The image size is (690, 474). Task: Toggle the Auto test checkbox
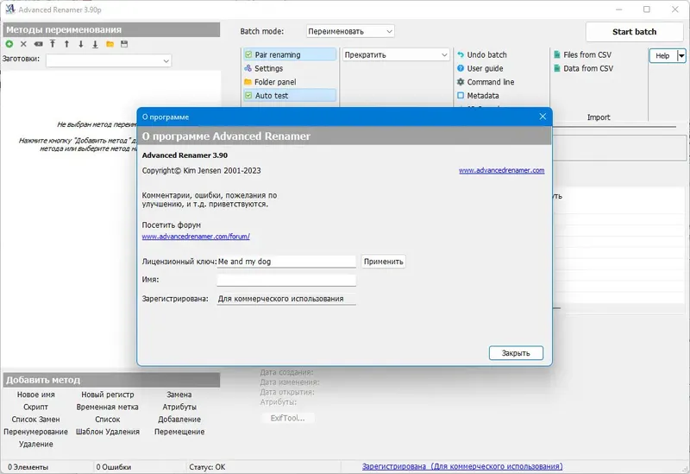pyautogui.click(x=248, y=96)
